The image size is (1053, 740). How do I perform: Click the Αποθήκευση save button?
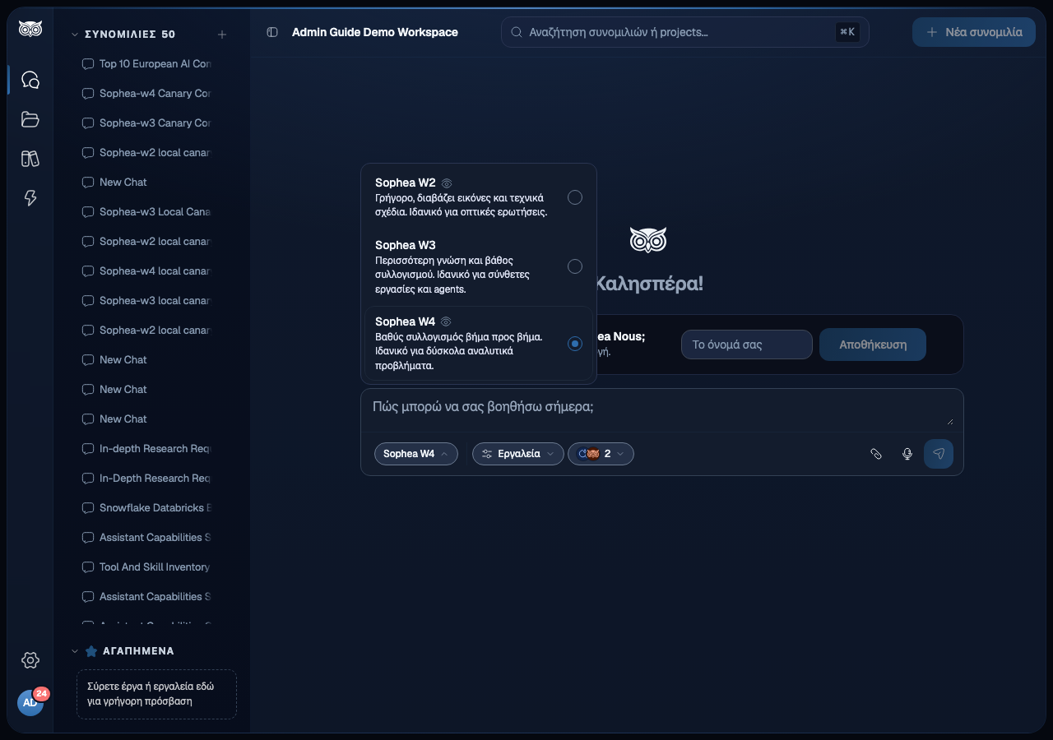(x=873, y=345)
